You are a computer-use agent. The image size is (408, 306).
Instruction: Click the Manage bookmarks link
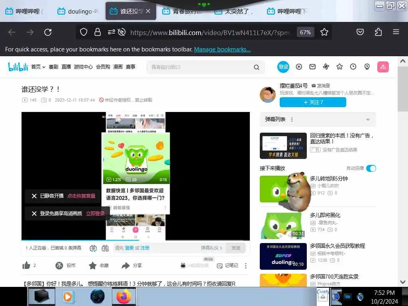[x=222, y=49]
